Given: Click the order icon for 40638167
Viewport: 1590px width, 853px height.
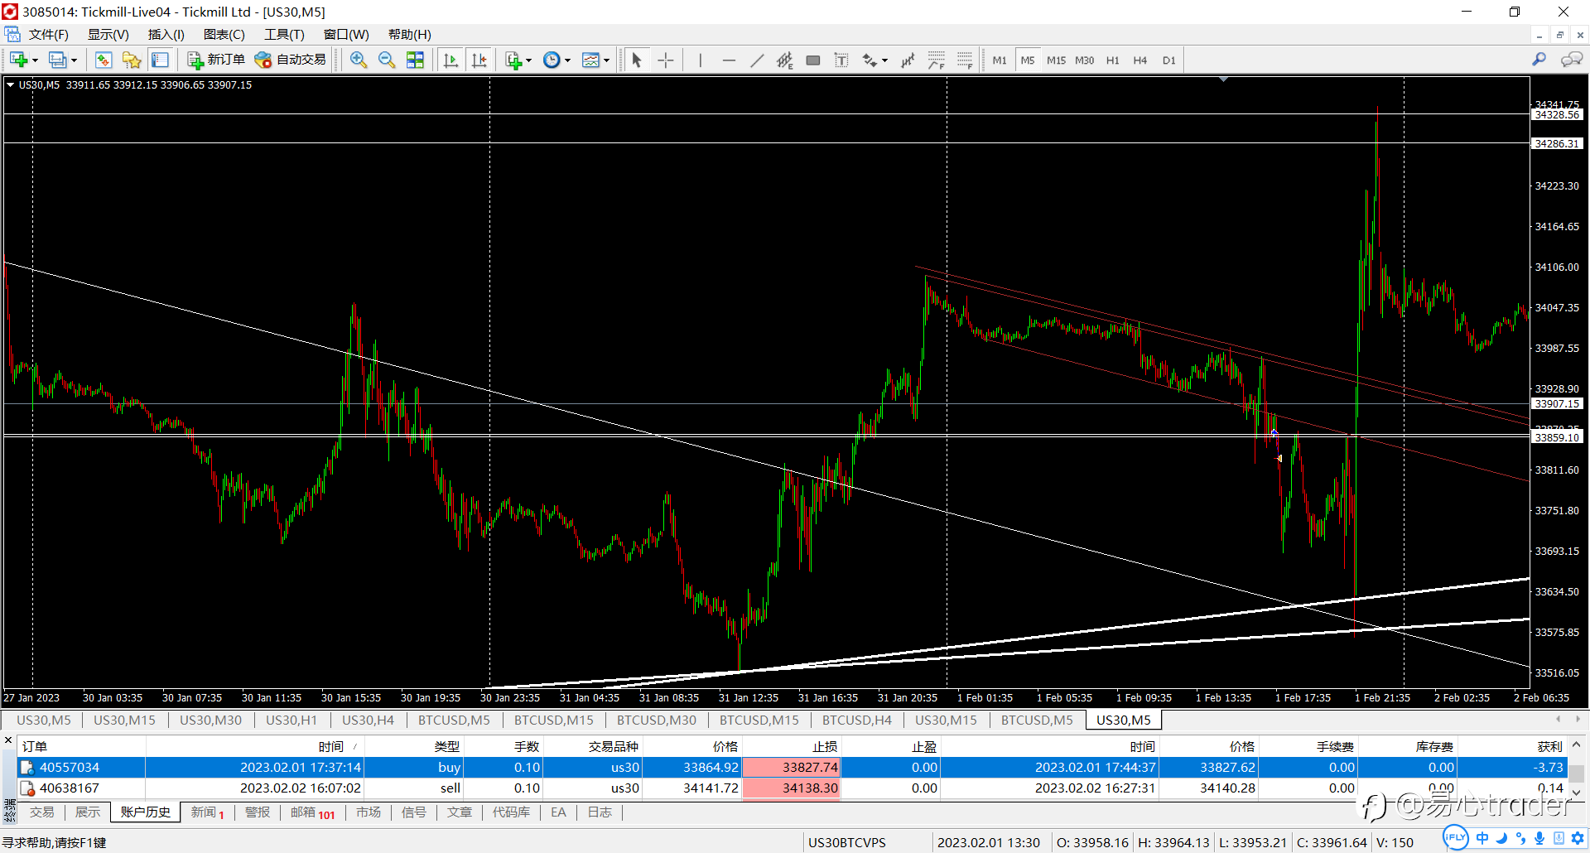Looking at the screenshot, I should pyautogui.click(x=27, y=788).
